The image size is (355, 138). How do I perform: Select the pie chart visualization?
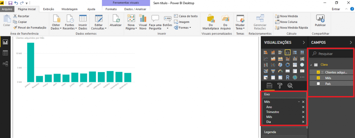point(280,65)
